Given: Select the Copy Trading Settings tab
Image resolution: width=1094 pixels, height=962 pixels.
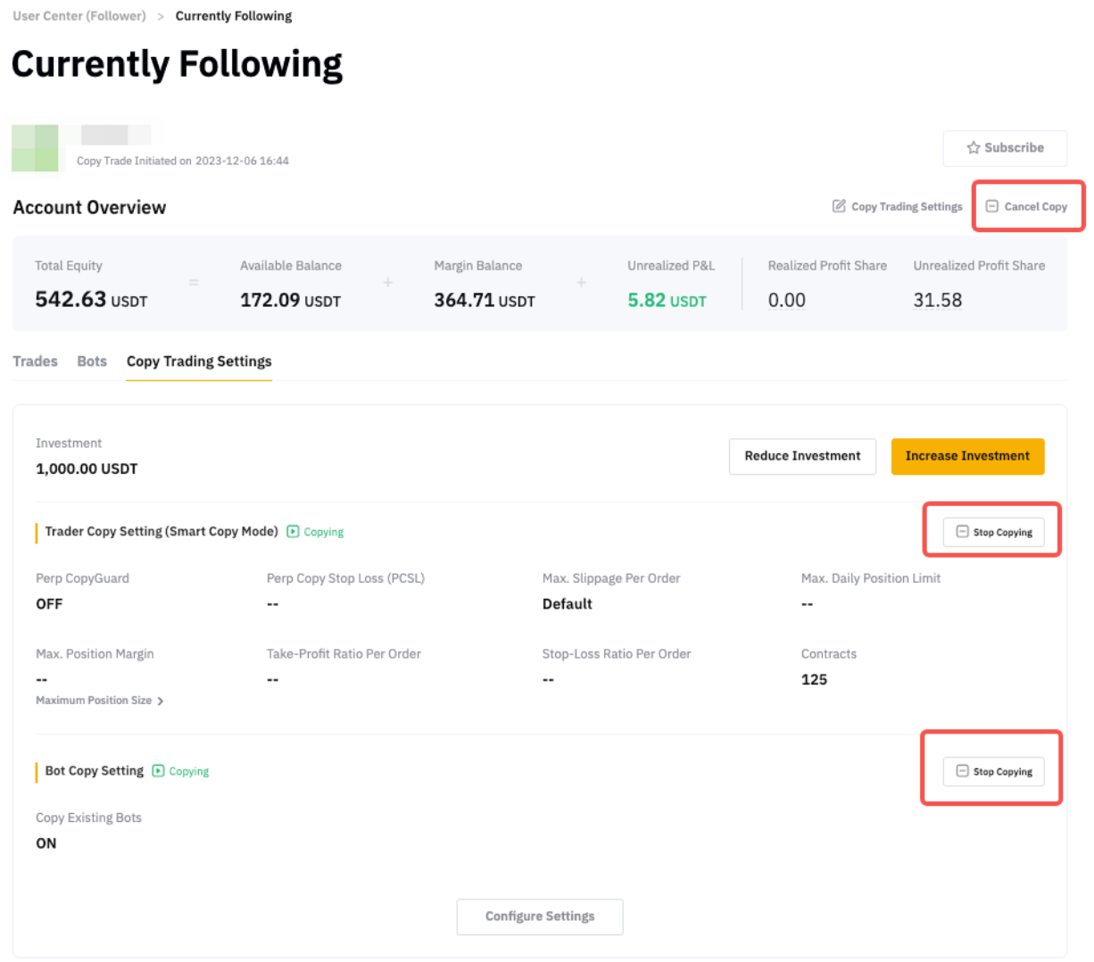Looking at the screenshot, I should [x=199, y=361].
